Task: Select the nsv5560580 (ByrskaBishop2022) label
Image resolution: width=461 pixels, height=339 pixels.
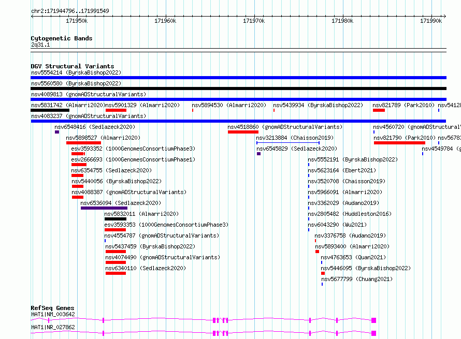Action: 76,83
